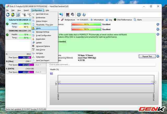
Task: Click the lower 100 % Excellent bar
Action: [86, 29]
